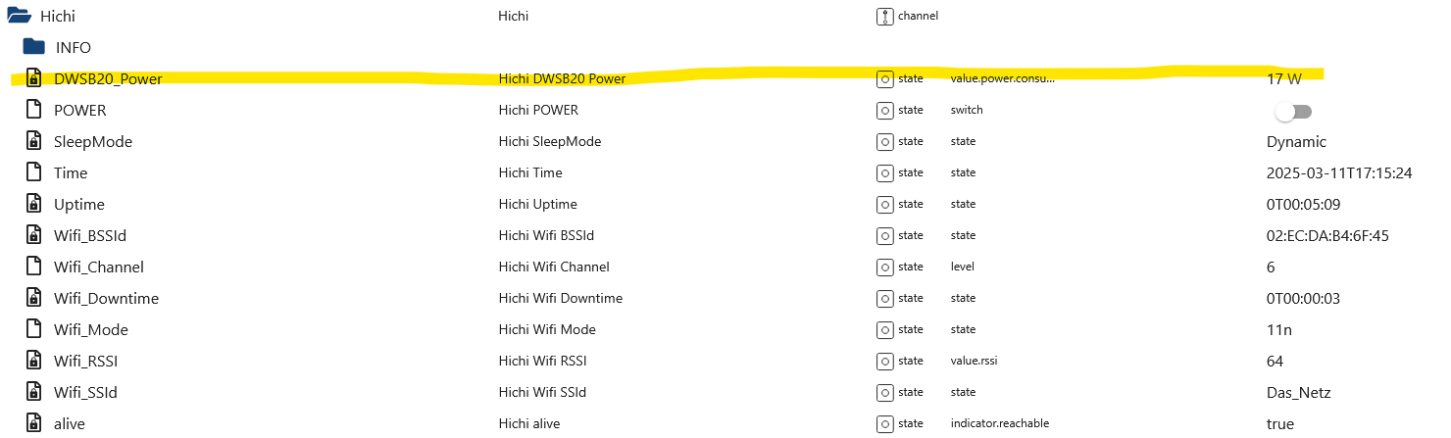The width and height of the screenshot is (1451, 438).
Task: Click the state icon in Wifi_RSSI row
Action: coord(884,361)
